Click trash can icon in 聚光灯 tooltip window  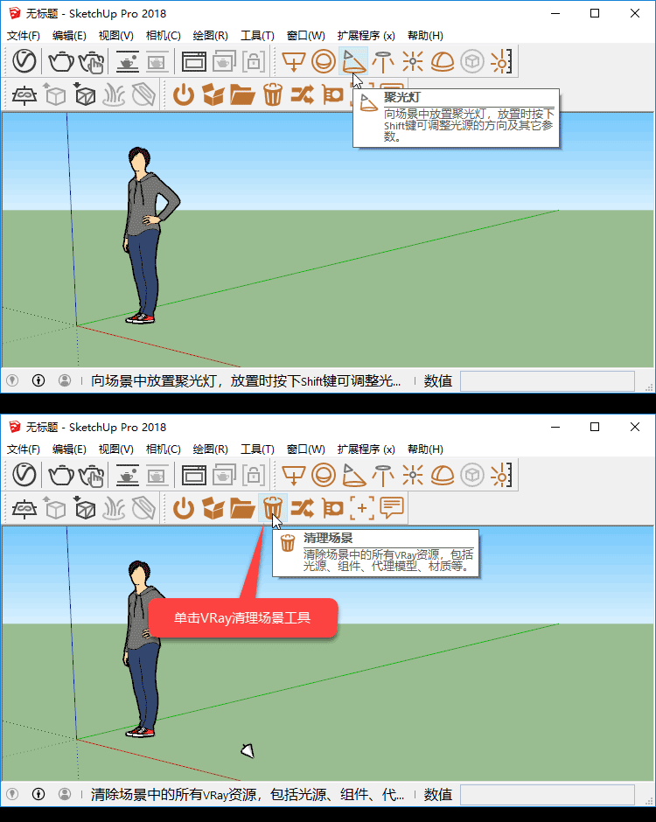pyautogui.click(x=273, y=95)
